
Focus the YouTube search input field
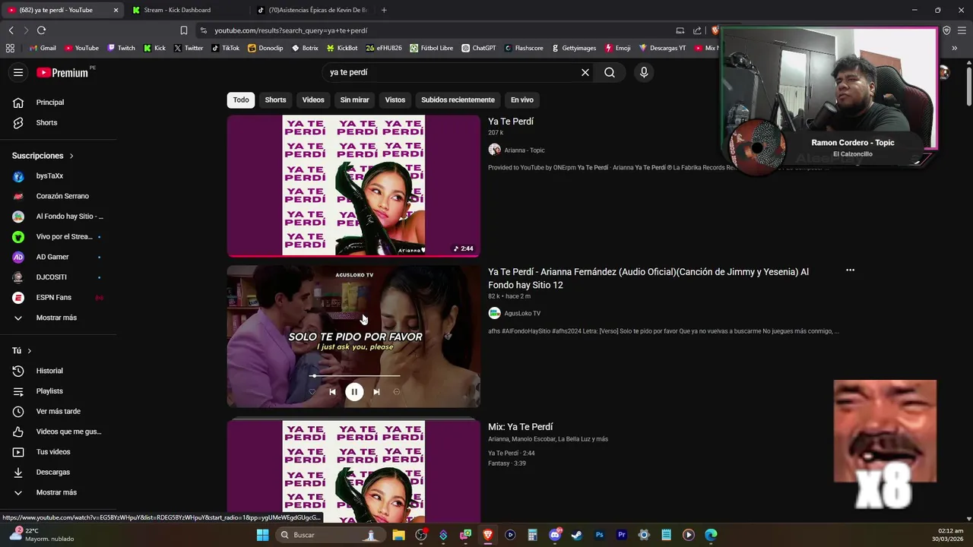[x=450, y=72]
